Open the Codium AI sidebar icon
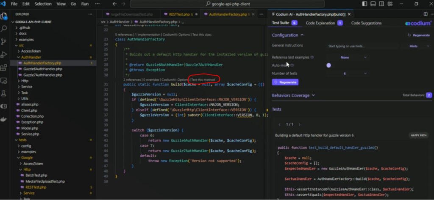 [x=4, y=107]
